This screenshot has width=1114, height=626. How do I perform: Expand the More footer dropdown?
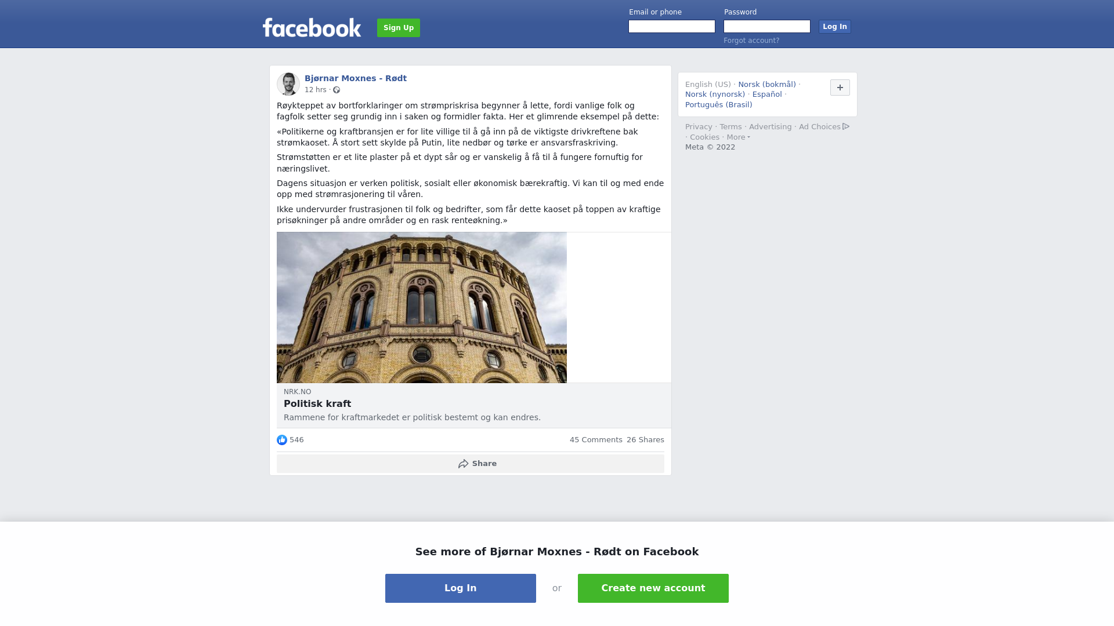pyautogui.click(x=738, y=137)
